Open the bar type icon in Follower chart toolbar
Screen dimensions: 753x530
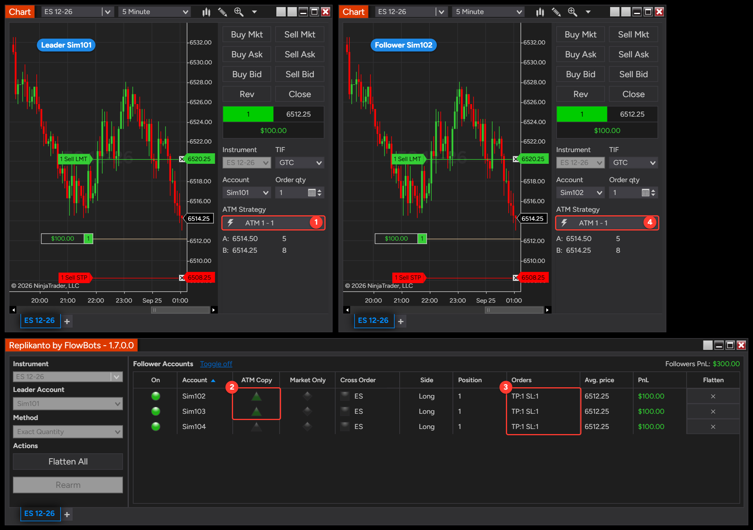click(540, 12)
